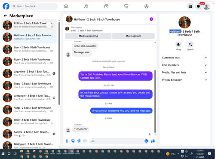Show hidden system tray icons chevron

[x=178, y=154]
